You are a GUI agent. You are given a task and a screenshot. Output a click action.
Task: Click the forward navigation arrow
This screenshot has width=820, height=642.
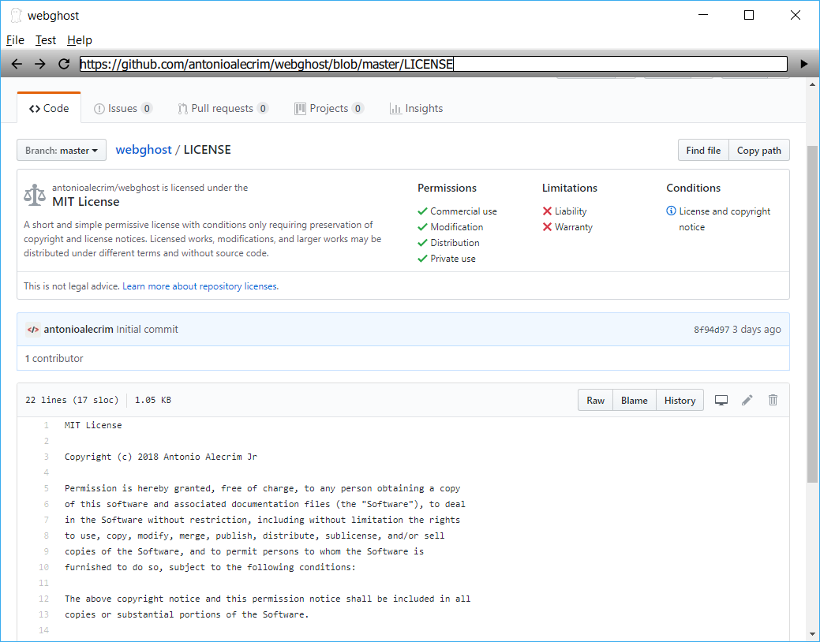pos(40,64)
